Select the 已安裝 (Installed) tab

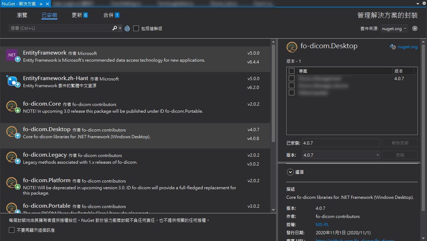49,15
